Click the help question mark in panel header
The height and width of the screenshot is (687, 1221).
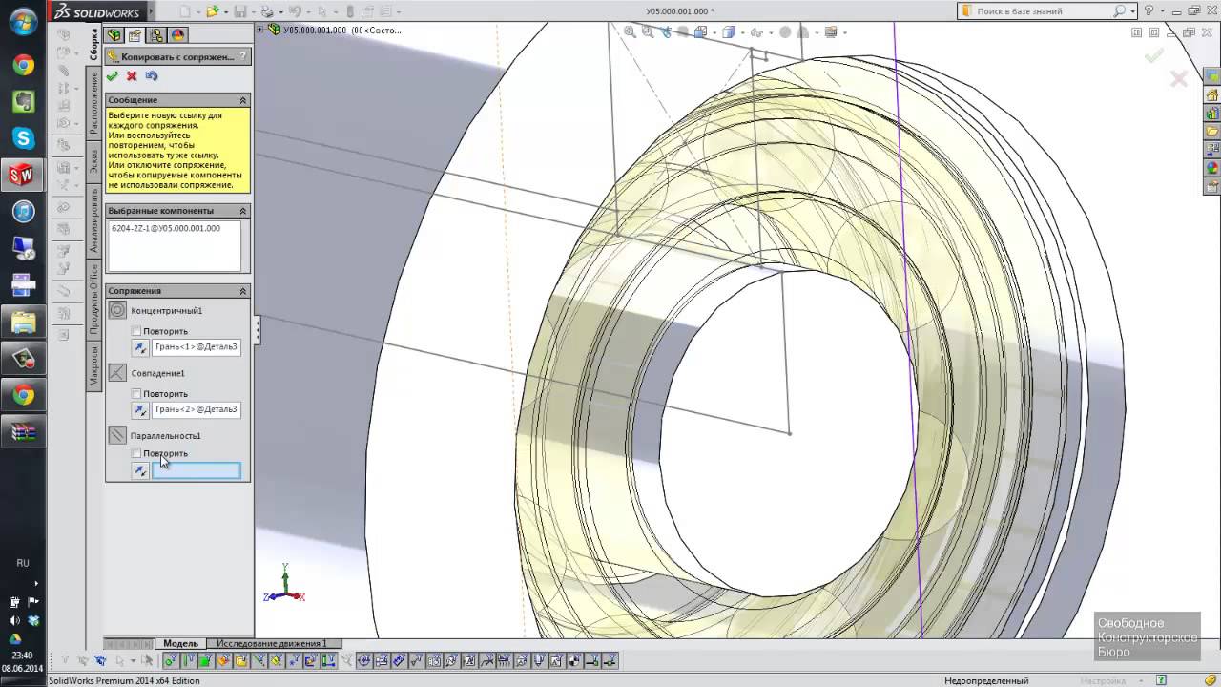pyautogui.click(x=243, y=57)
